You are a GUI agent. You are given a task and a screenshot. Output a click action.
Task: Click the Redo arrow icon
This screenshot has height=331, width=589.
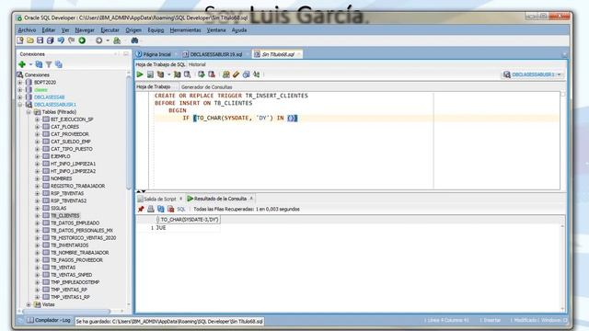[72, 40]
